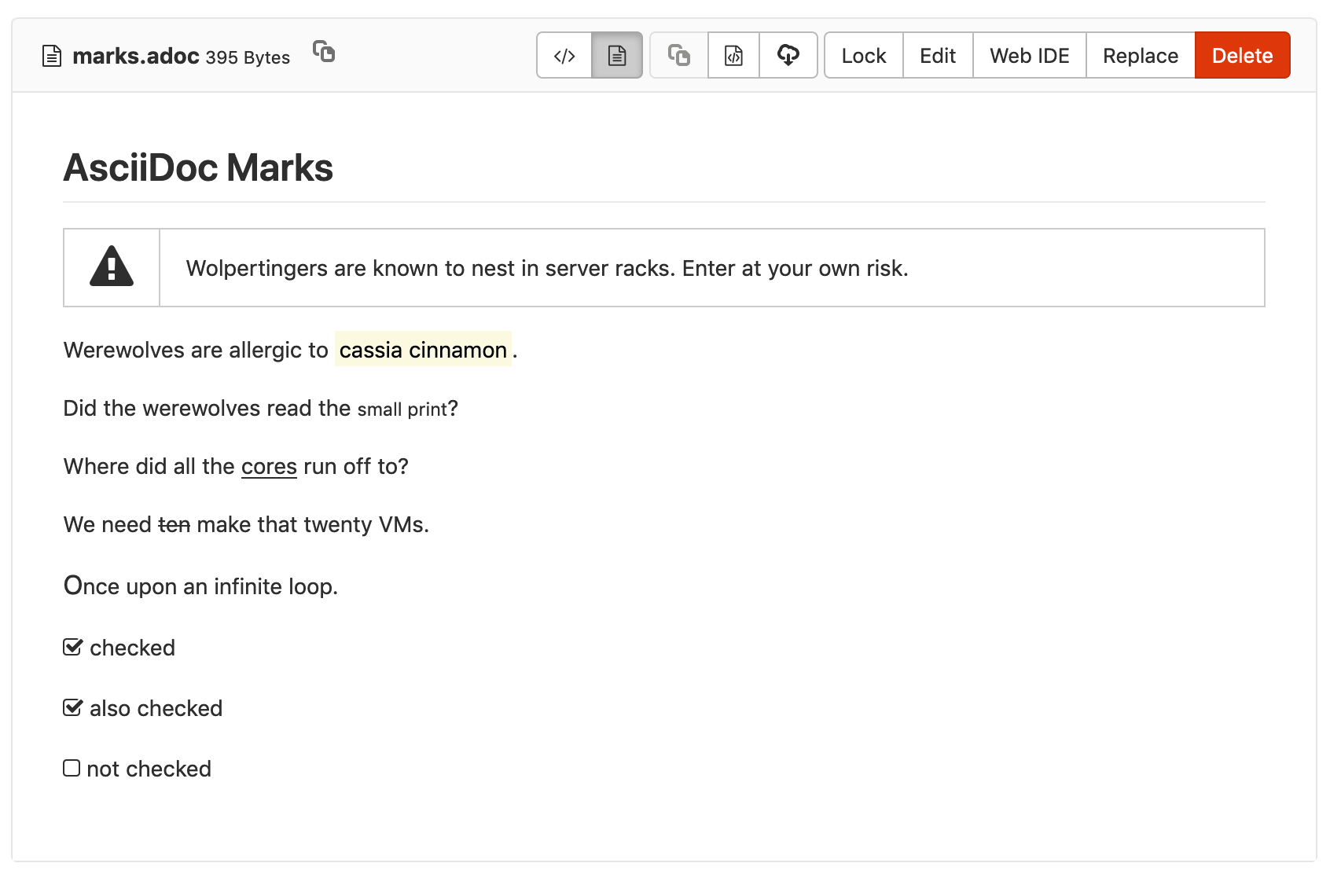Viewport: 1330px width, 874px height.
Task: Open the file in Web IDE
Action: click(1029, 56)
